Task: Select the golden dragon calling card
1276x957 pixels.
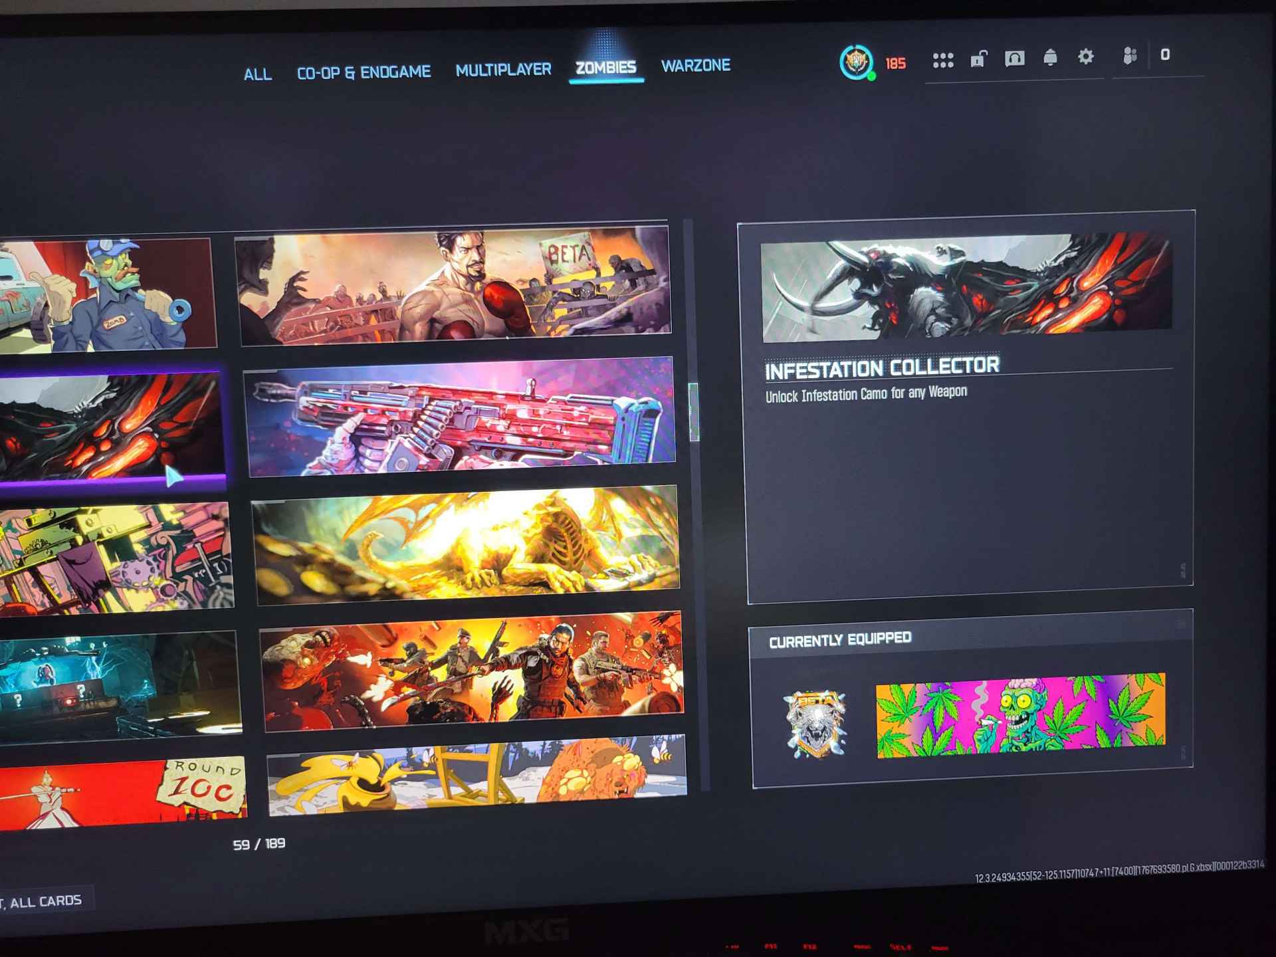Action: point(466,546)
